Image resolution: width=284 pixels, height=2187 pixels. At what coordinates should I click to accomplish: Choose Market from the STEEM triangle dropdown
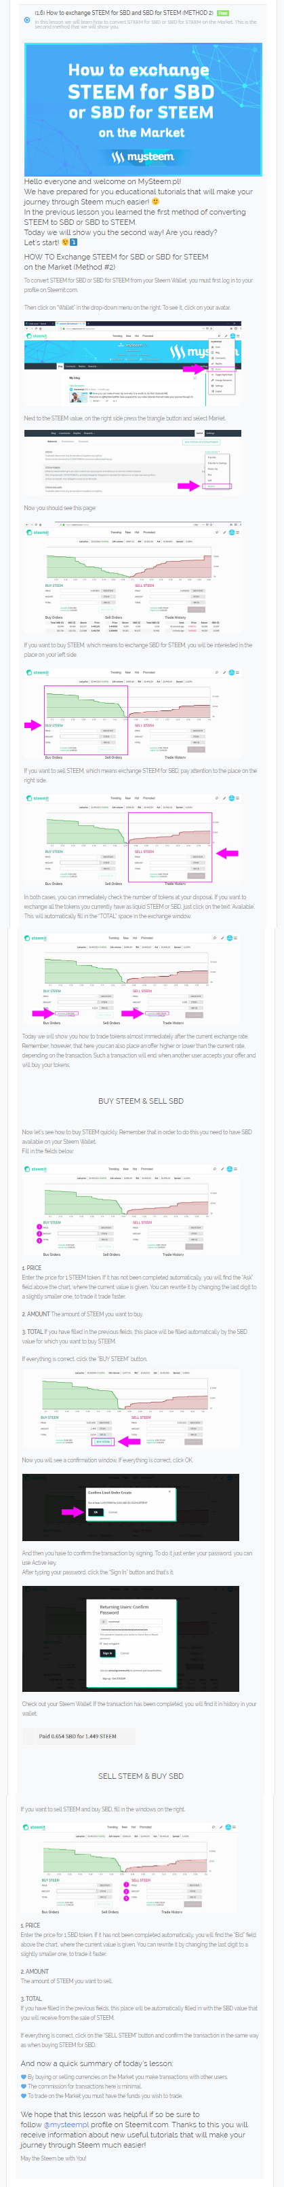point(218,486)
